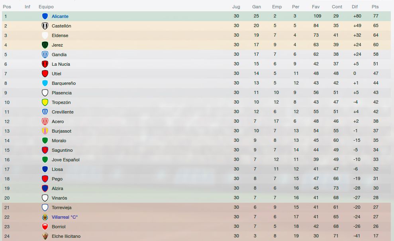Open the Villarreal "C" team link
Viewport: 394px width, 241px height.
pyautogui.click(x=65, y=217)
